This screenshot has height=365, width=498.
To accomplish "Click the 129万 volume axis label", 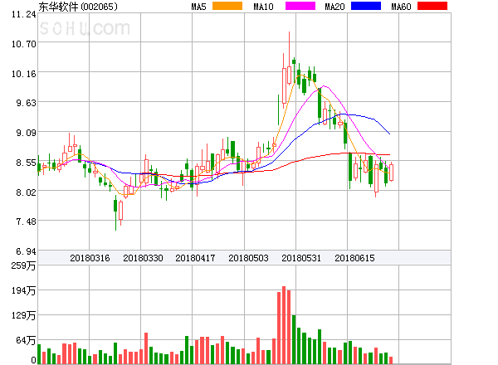I will pyautogui.click(x=23, y=315).
